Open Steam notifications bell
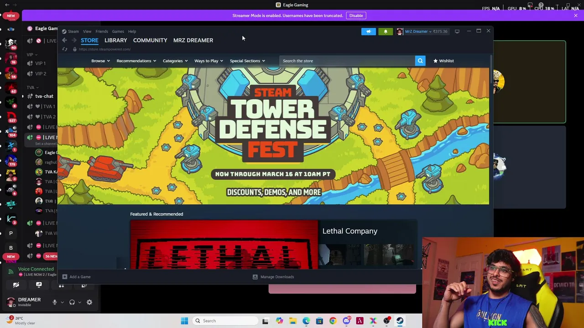The height and width of the screenshot is (328, 584). 386,31
